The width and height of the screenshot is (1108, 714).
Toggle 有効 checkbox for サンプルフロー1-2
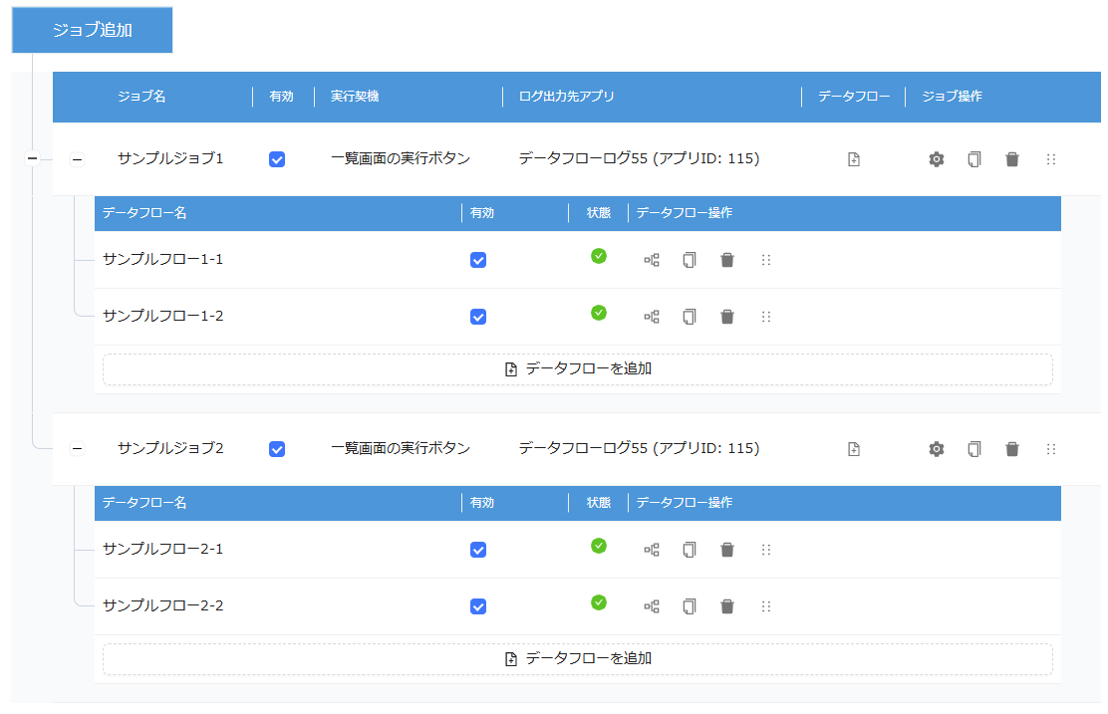pyautogui.click(x=478, y=317)
